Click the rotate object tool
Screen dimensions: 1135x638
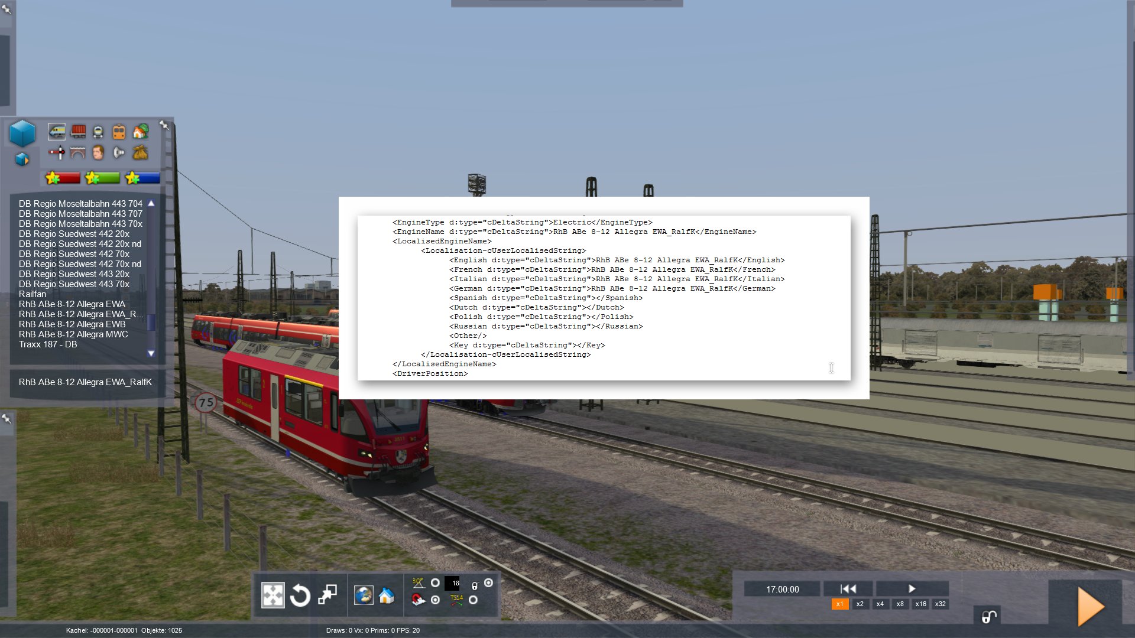[300, 595]
